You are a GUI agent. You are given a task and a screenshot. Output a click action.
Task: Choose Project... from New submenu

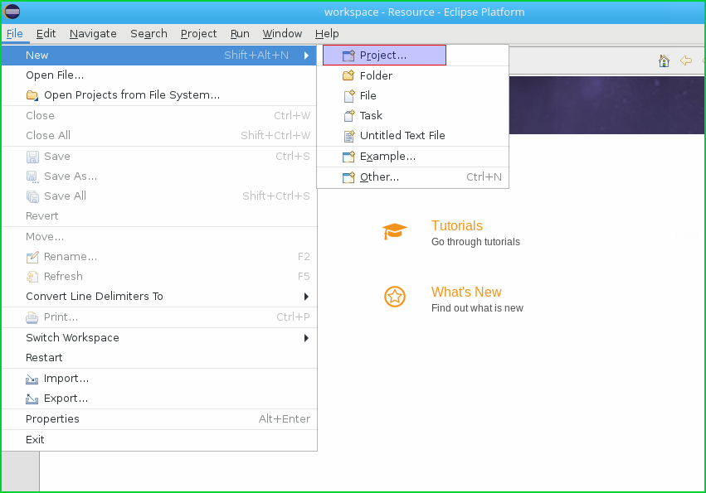(384, 56)
